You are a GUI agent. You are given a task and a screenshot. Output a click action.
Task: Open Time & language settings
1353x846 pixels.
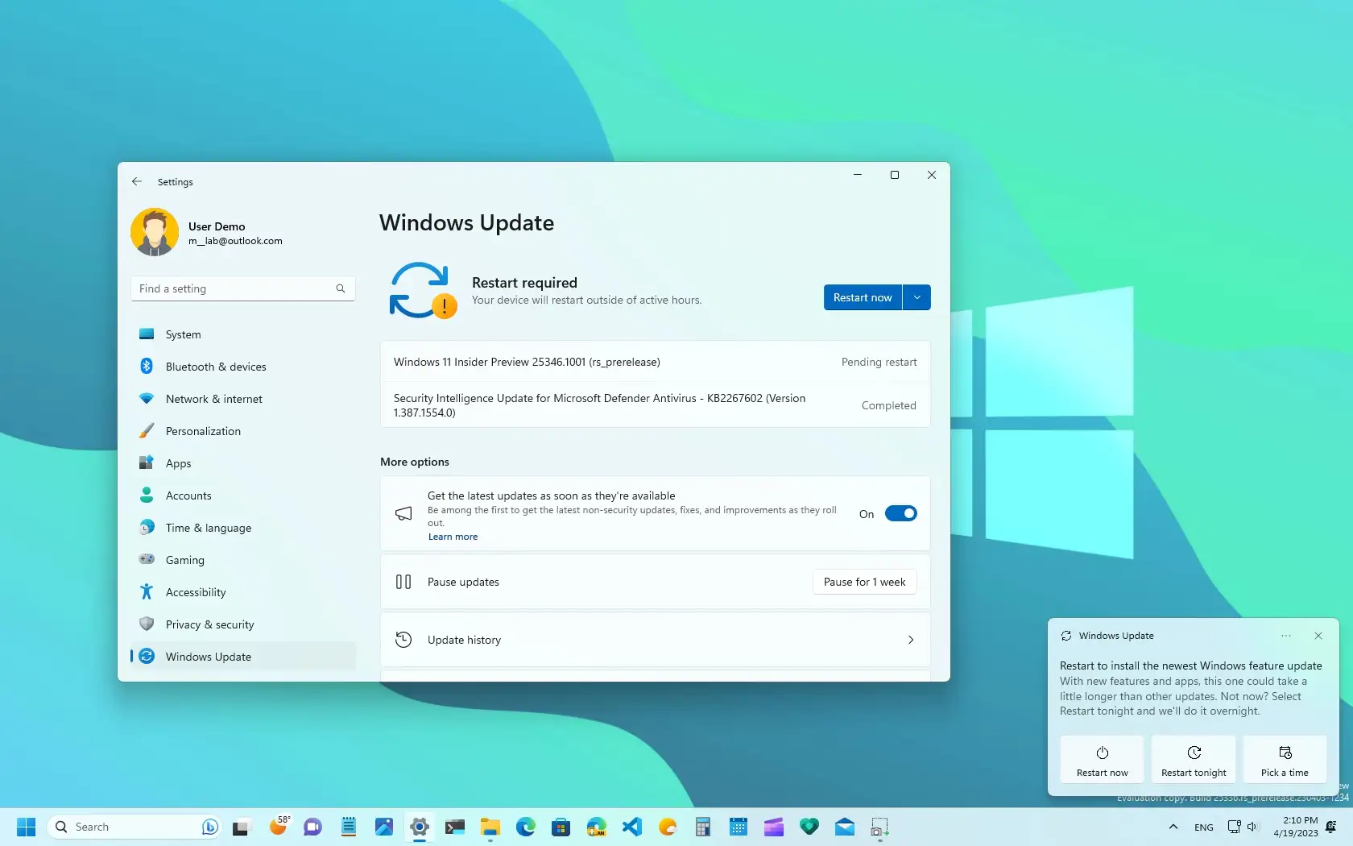(x=242, y=528)
